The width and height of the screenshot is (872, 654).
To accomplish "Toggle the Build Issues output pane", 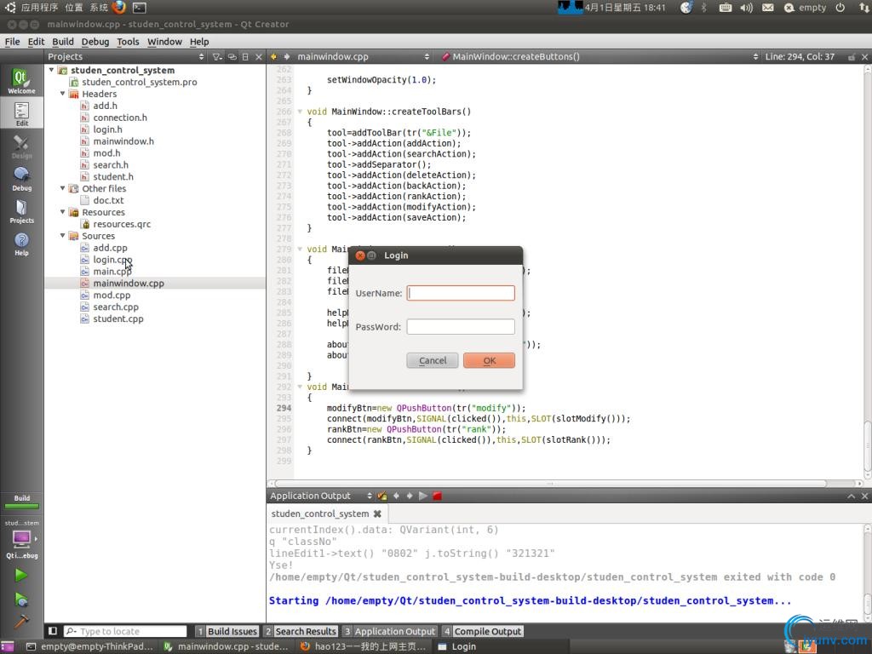I will point(227,631).
